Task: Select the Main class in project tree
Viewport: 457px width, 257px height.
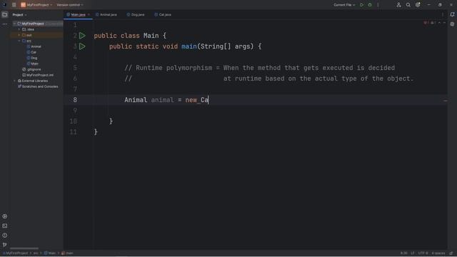Action: coord(32,64)
